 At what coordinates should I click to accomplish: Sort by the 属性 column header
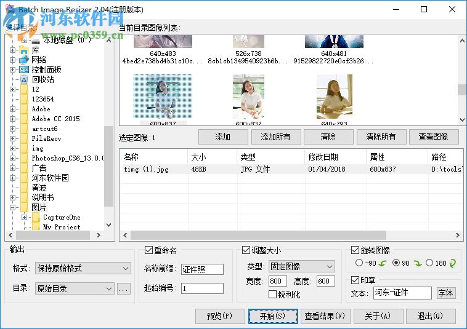(x=397, y=157)
